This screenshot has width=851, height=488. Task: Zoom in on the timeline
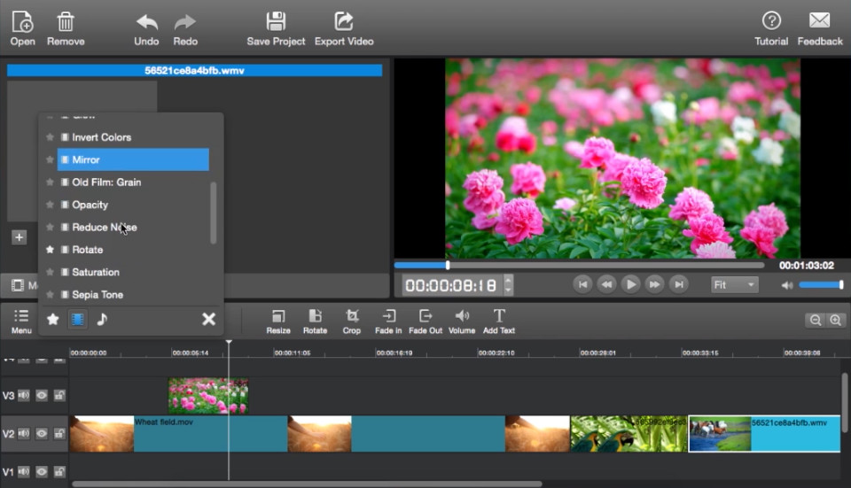tap(835, 321)
